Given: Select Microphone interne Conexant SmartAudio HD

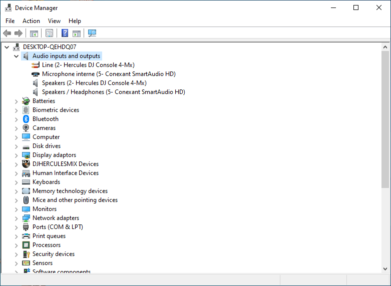Looking at the screenshot, I should click(x=109, y=74).
